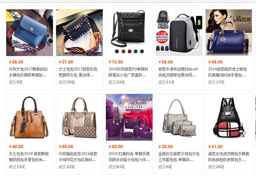Open the title starting 2018 欧美时尚 单肩手提
The image size is (256, 178).
(129, 157)
